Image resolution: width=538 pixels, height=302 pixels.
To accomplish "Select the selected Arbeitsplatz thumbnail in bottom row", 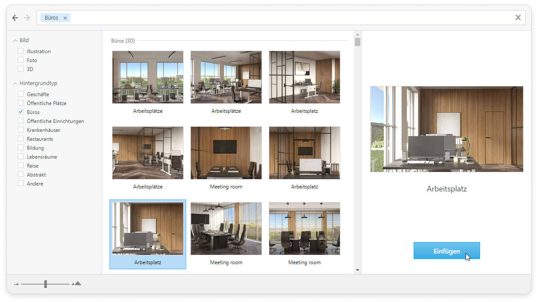I will click(147, 229).
